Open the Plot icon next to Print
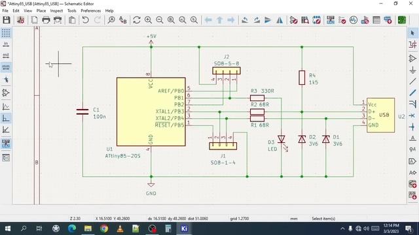419x235 pixels. pos(58,20)
